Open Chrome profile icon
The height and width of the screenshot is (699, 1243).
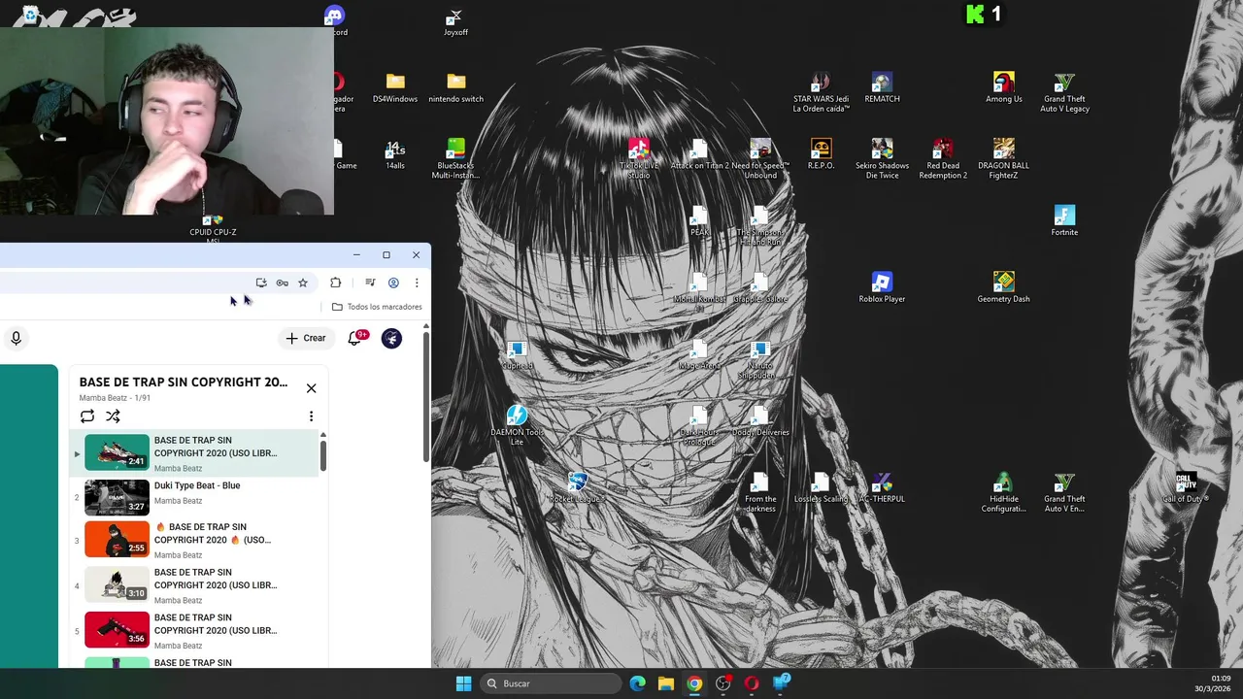(393, 283)
